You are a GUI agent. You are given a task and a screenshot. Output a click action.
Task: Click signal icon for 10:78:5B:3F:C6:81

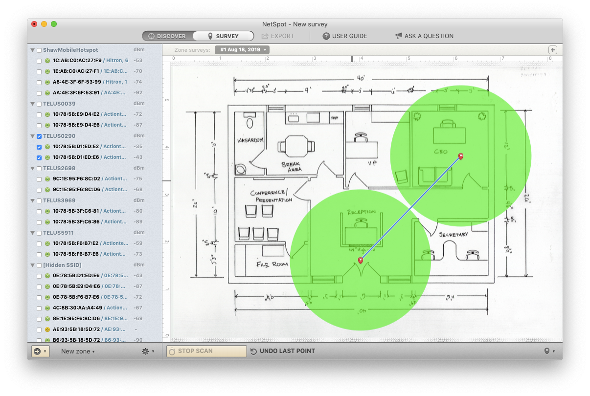click(47, 211)
